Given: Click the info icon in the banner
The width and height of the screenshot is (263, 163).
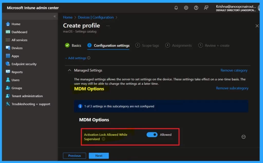Looking at the screenshot, I should pos(80,106).
